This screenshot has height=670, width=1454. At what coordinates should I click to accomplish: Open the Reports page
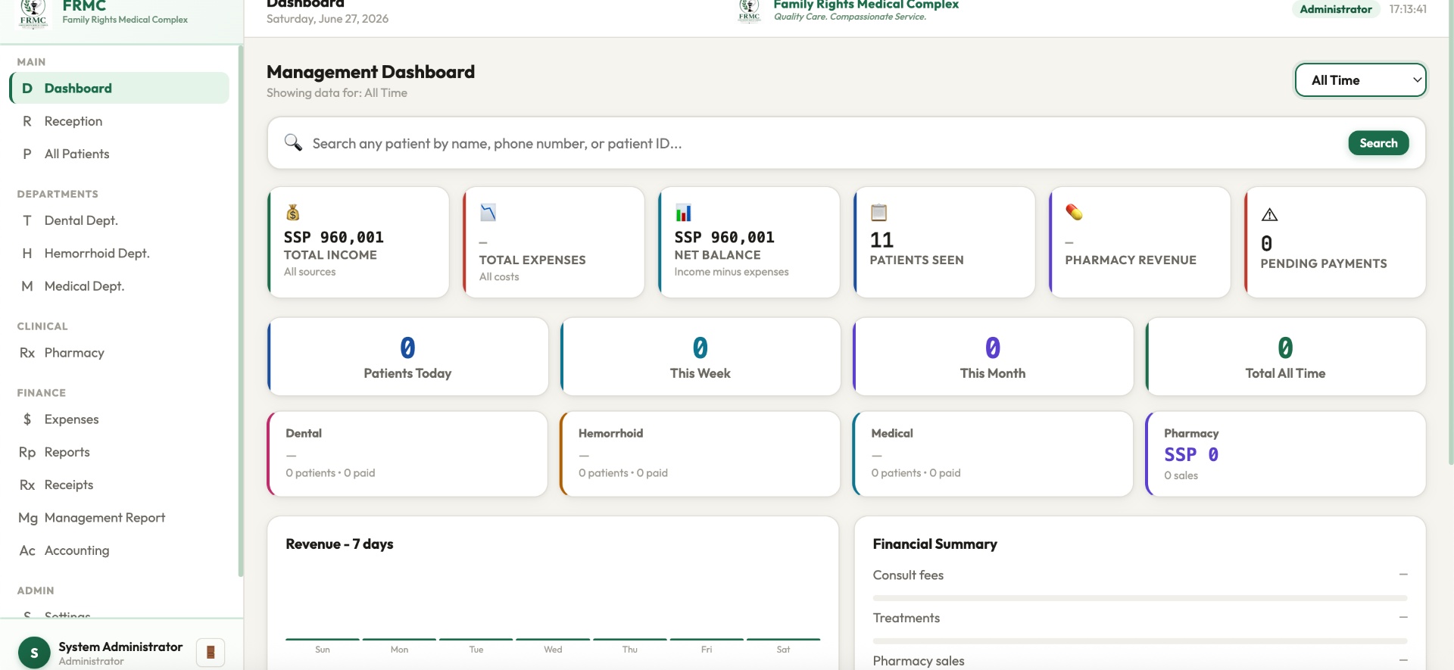pyautogui.click(x=120, y=452)
